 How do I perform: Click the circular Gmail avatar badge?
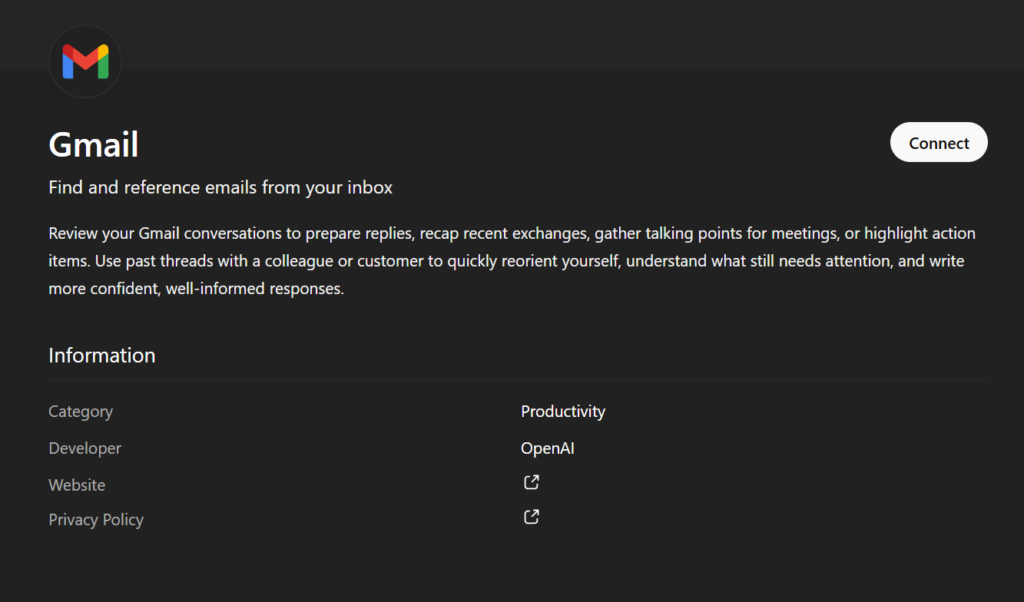(85, 61)
